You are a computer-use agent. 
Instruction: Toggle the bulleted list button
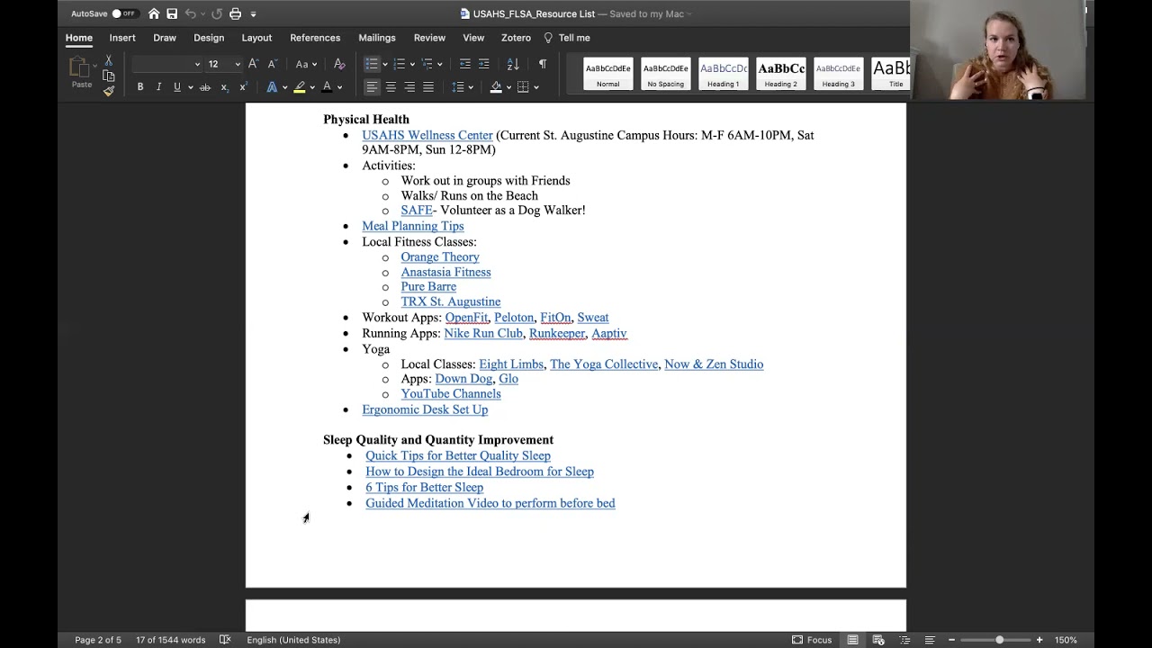pyautogui.click(x=372, y=64)
